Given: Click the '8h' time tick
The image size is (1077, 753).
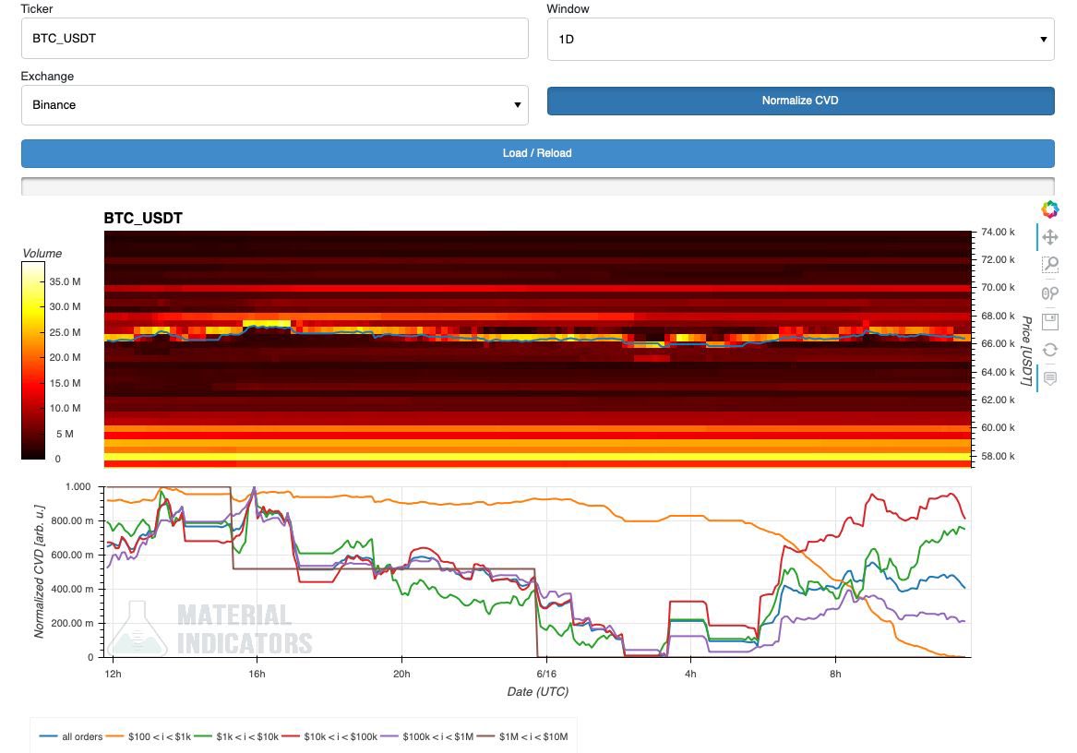Looking at the screenshot, I should coord(835,674).
